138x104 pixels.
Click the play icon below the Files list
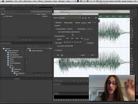point(23,40)
